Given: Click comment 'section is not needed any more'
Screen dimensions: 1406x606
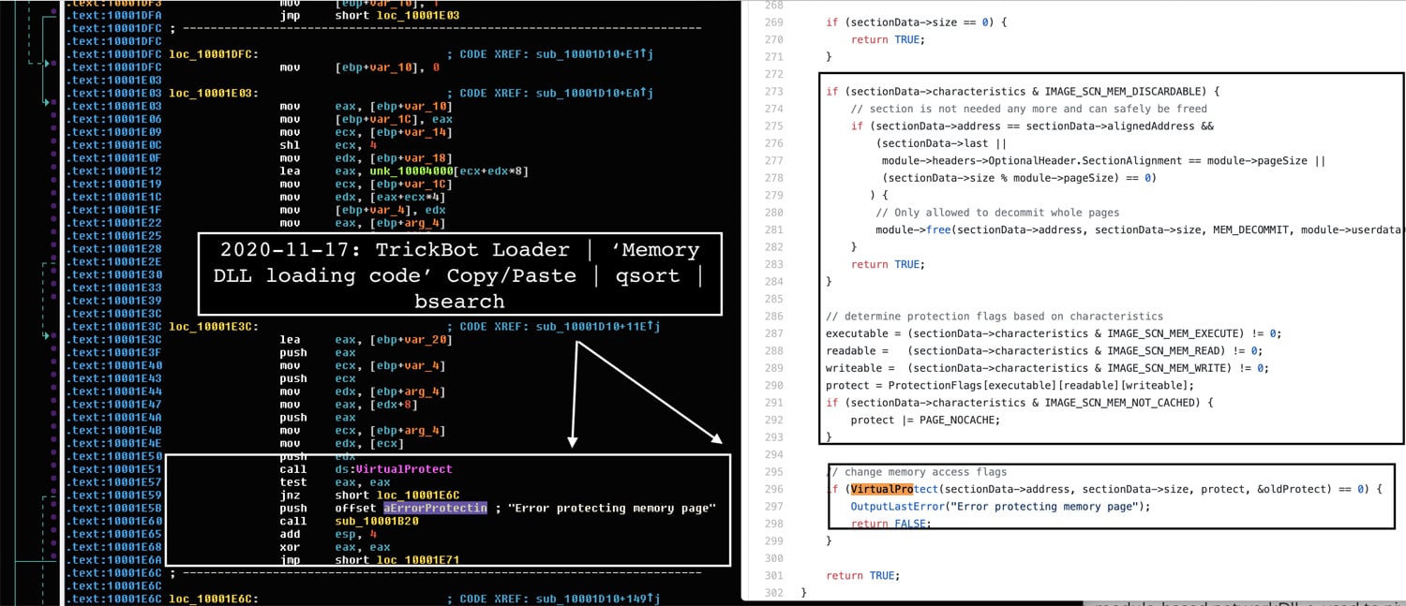Looking at the screenshot, I should [x=1028, y=109].
